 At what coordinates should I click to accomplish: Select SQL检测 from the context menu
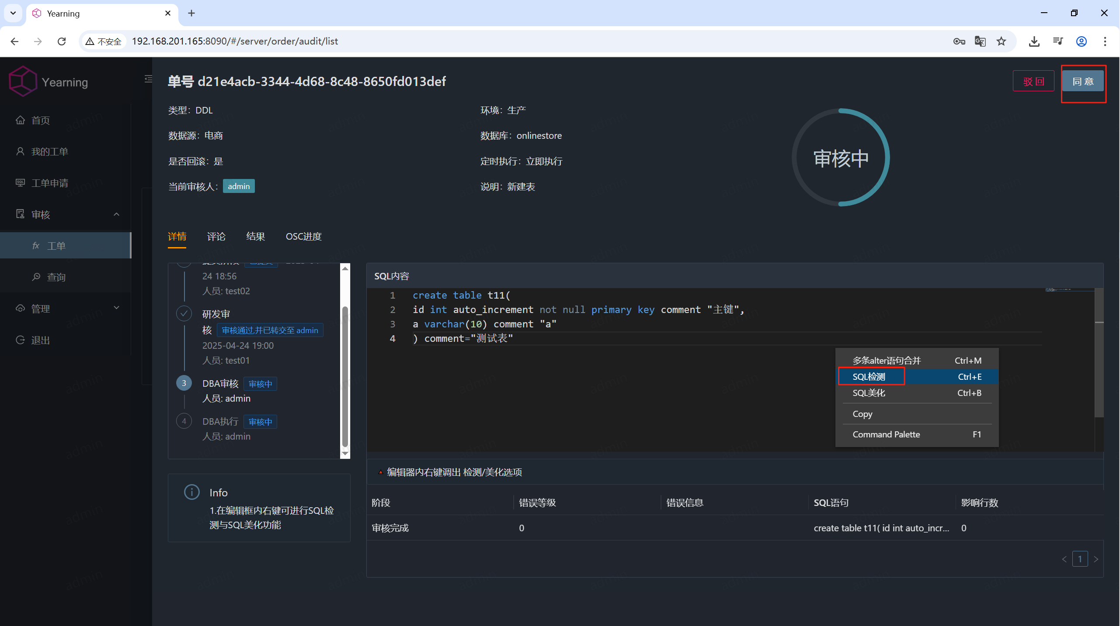coord(870,376)
